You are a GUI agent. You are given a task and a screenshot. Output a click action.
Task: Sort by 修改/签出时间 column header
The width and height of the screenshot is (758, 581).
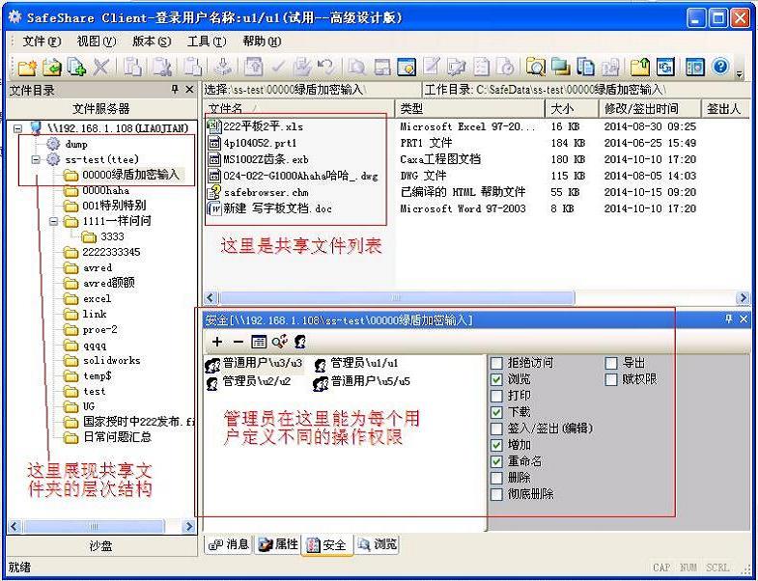[650, 109]
